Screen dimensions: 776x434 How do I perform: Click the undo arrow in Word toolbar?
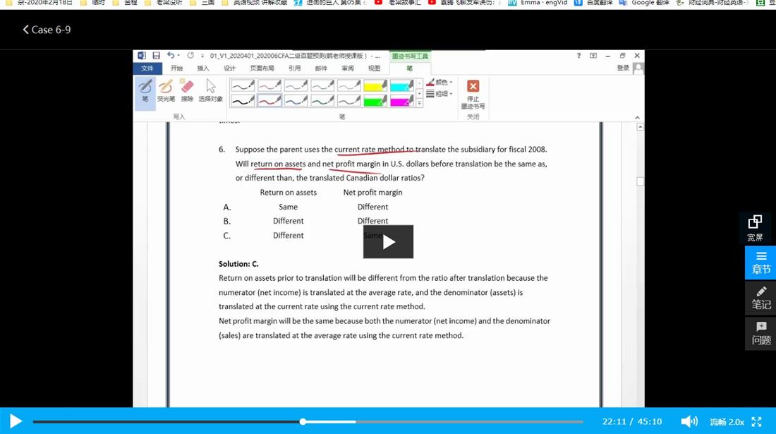tap(170, 56)
